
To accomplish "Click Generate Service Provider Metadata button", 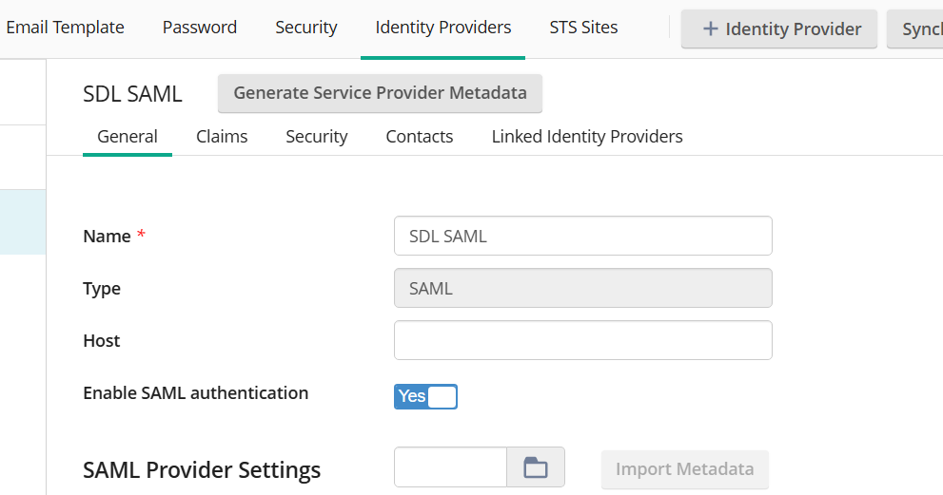I will (380, 93).
